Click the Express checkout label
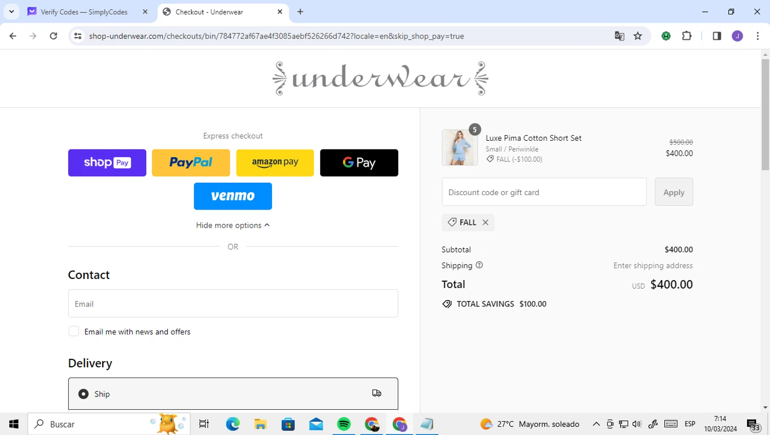The width and height of the screenshot is (770, 435). pos(233,136)
